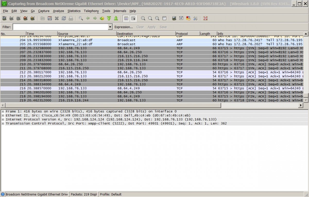Open the Internals menu
This screenshot has height=197, width=309.
(120, 11)
